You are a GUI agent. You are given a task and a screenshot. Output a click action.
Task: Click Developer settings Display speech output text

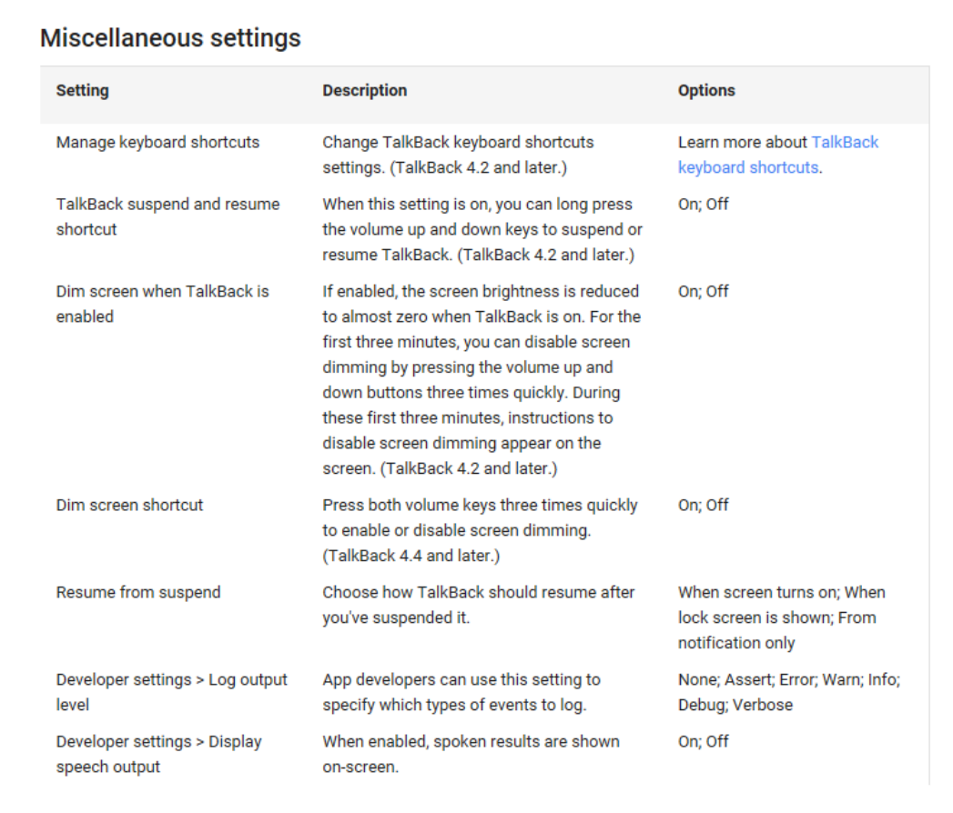pyautogui.click(x=158, y=754)
